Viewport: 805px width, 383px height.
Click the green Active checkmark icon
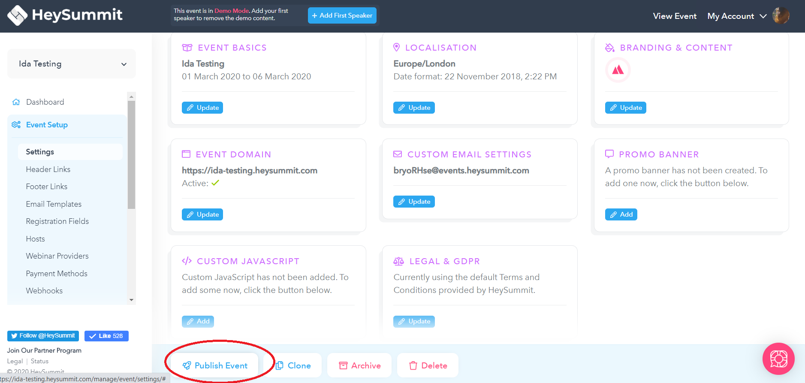point(215,183)
